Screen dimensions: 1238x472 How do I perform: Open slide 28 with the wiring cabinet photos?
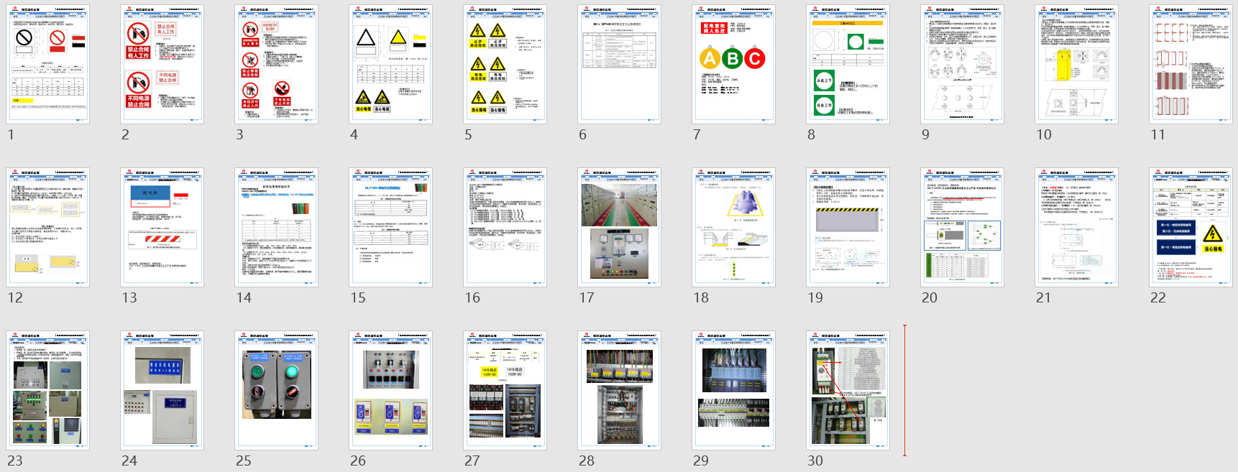point(619,391)
